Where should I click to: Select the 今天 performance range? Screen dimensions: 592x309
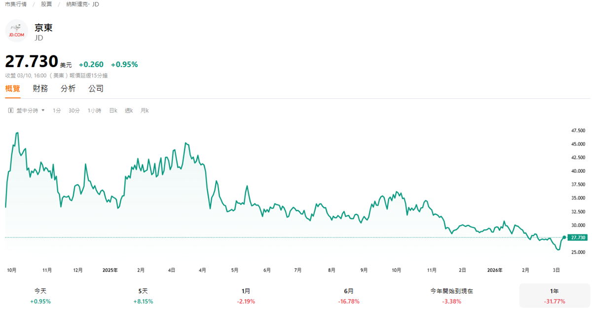[40, 296]
